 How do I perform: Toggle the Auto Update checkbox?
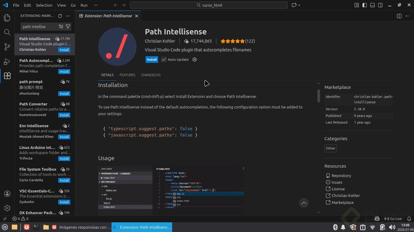pyautogui.click(x=164, y=60)
